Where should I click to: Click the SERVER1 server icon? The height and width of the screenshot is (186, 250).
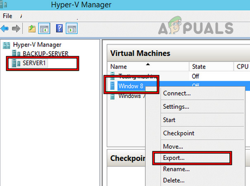(16, 63)
